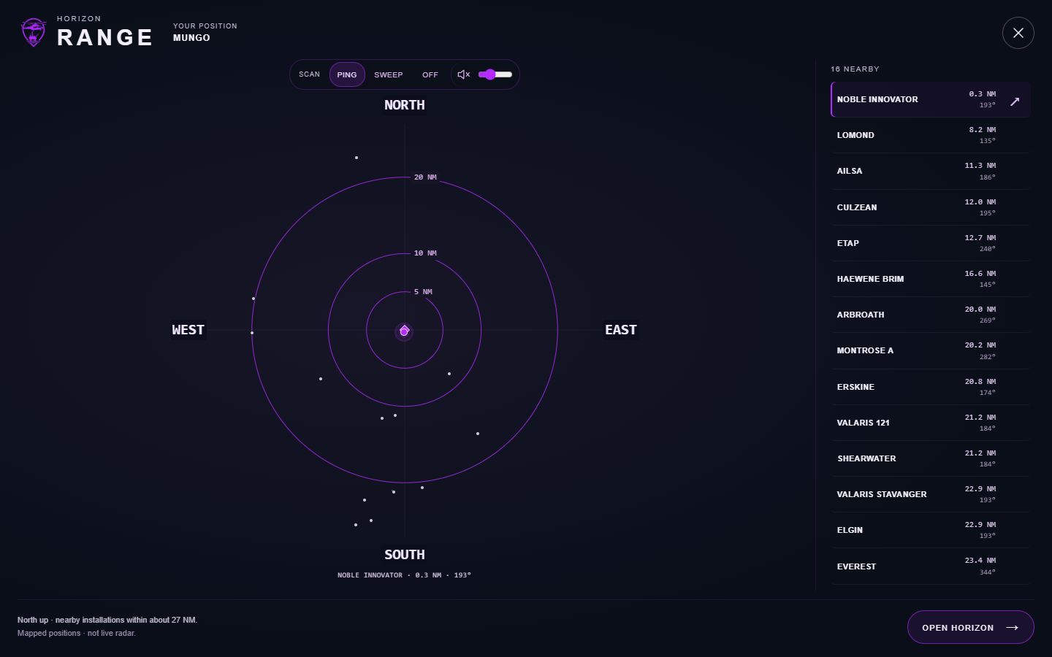Viewport: 1052px width, 657px height.
Task: Click the 20 NM ring label
Action: 425,177
